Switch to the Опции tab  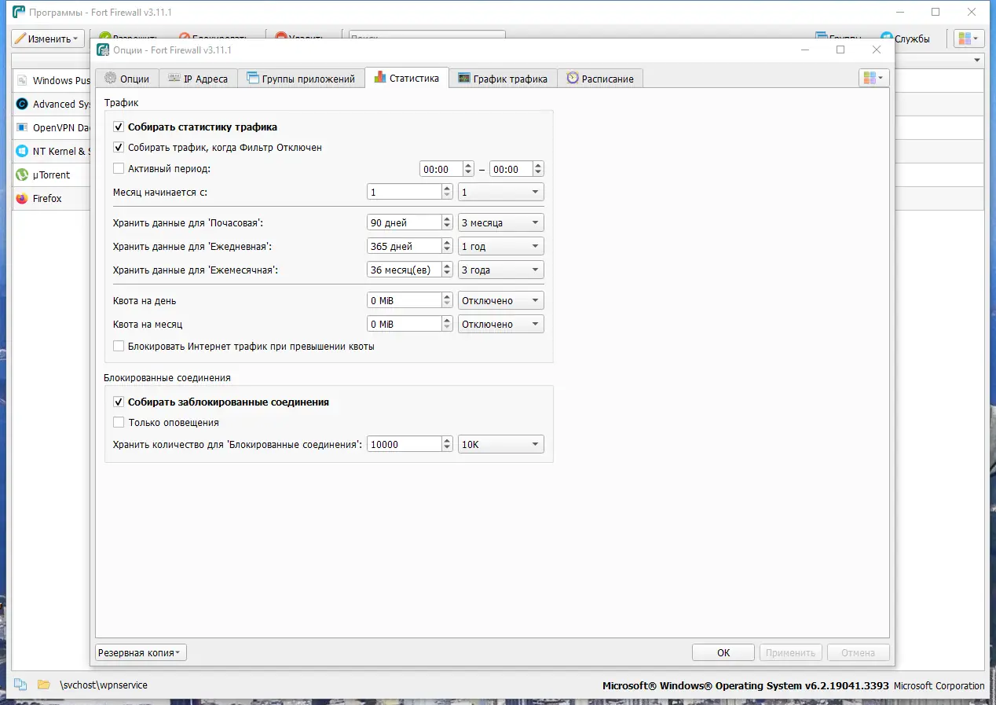pyautogui.click(x=127, y=79)
